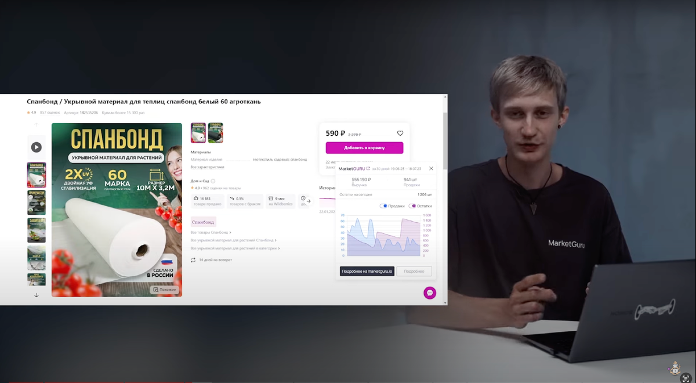Play the product video thumbnail
Image resolution: width=696 pixels, height=383 pixels.
[36, 147]
